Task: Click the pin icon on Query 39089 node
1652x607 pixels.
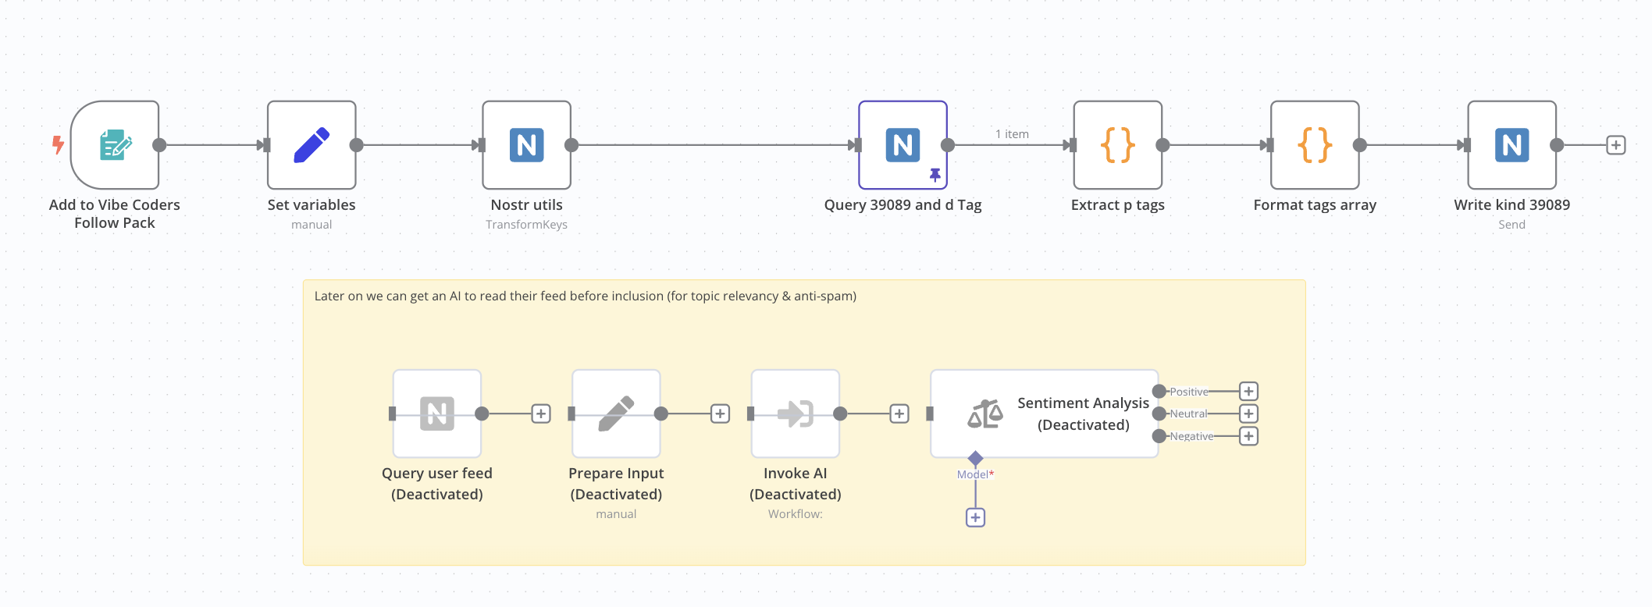Action: pos(935,175)
